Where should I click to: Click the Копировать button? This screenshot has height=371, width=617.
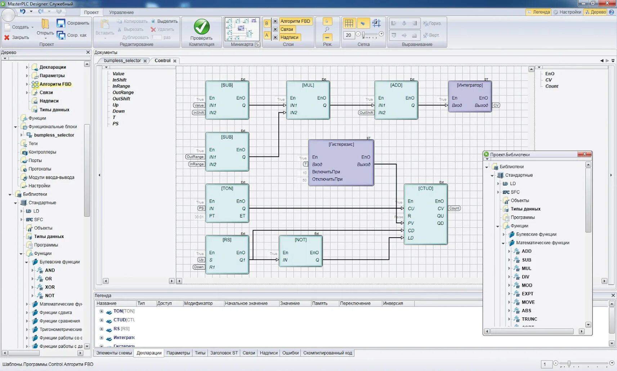pyautogui.click(x=132, y=21)
